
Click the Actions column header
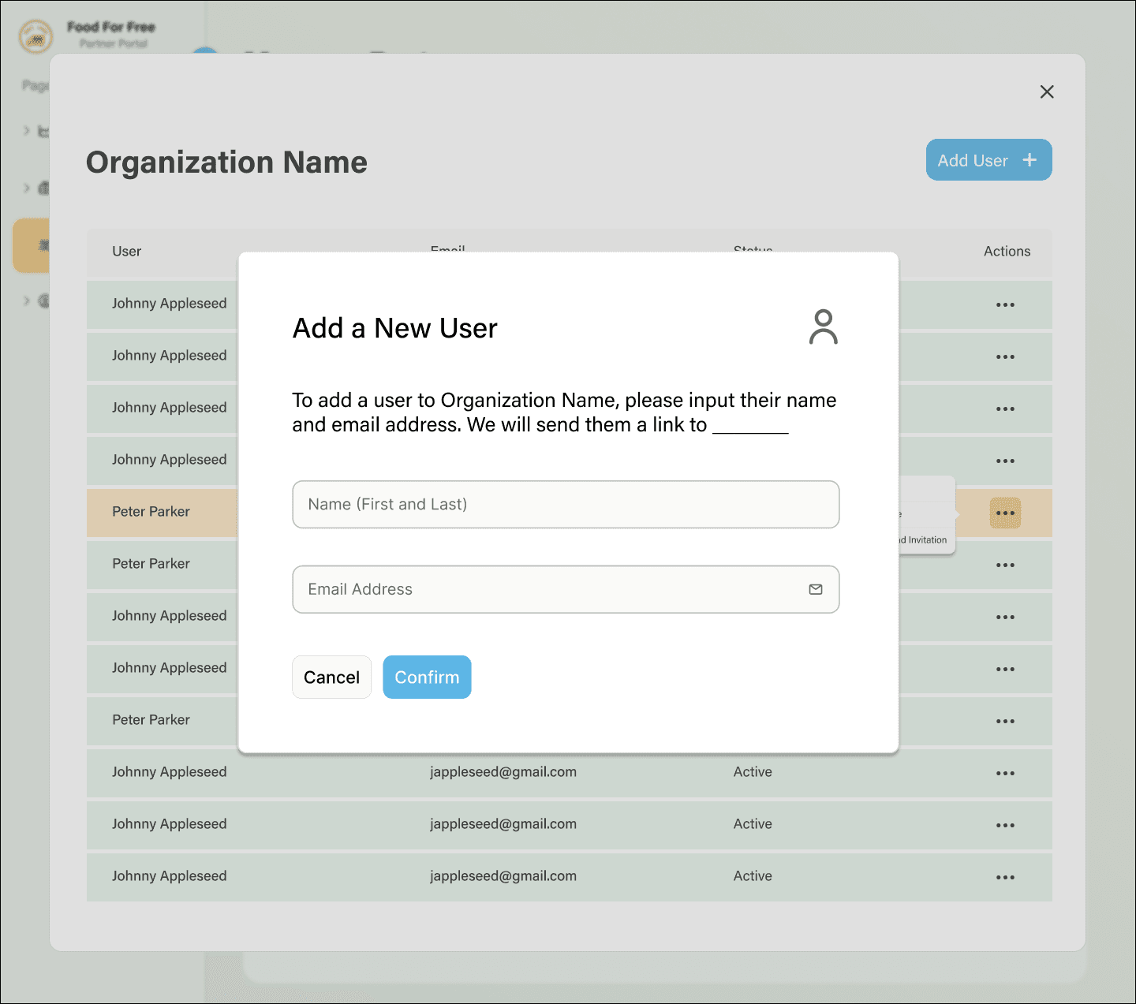pyautogui.click(x=1007, y=252)
